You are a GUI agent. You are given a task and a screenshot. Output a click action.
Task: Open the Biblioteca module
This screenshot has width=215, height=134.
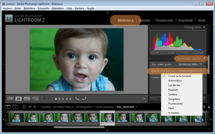click(x=125, y=20)
